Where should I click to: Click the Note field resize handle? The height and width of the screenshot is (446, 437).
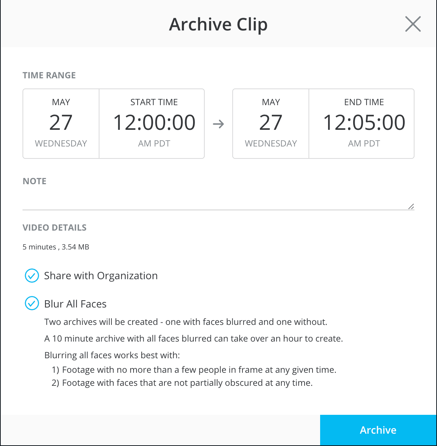(x=411, y=207)
